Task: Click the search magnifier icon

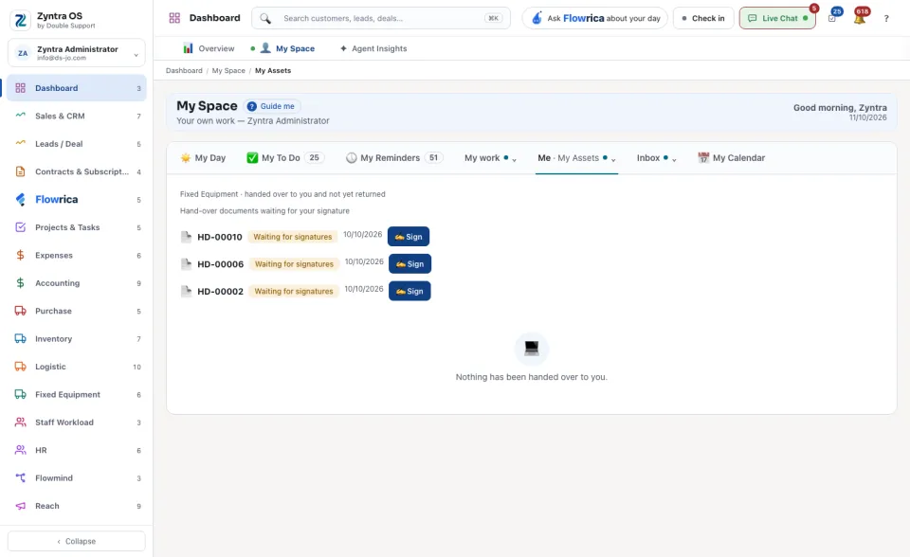Action: (265, 19)
